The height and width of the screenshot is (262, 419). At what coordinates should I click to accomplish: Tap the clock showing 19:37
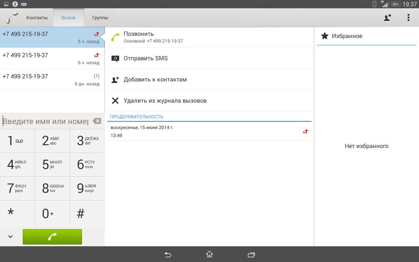410,4
